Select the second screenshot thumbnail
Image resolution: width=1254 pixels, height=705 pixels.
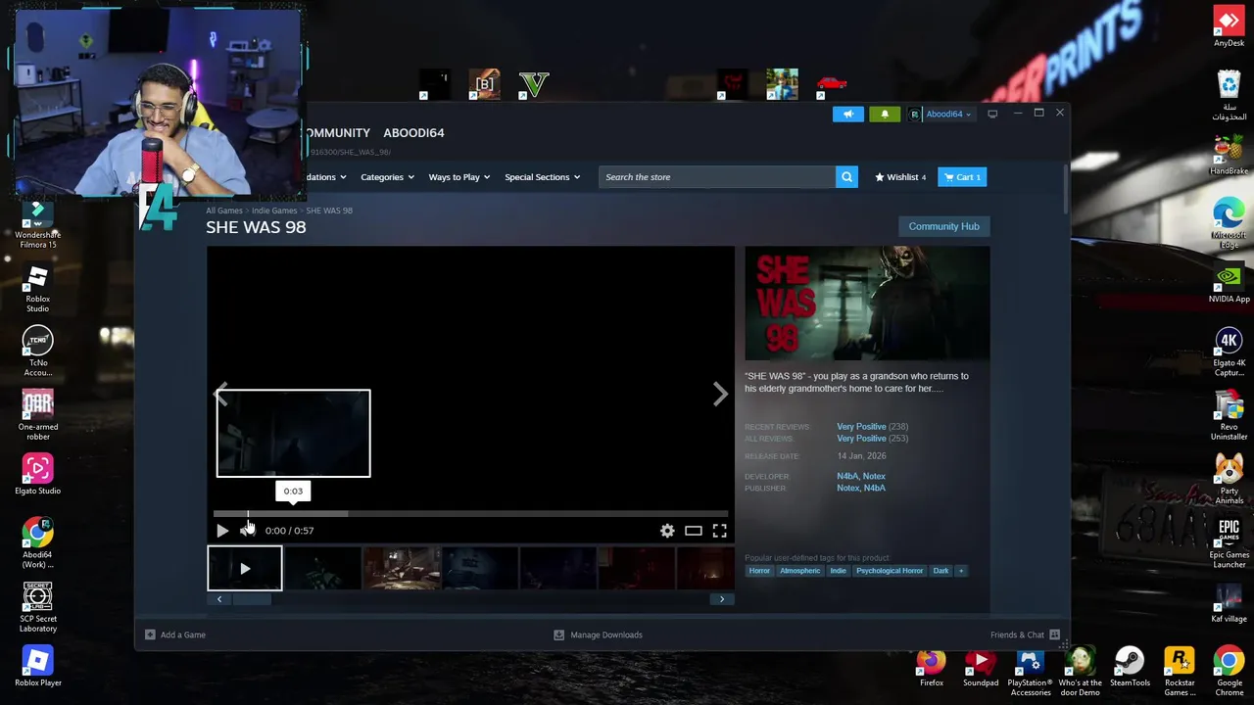pyautogui.click(x=323, y=569)
